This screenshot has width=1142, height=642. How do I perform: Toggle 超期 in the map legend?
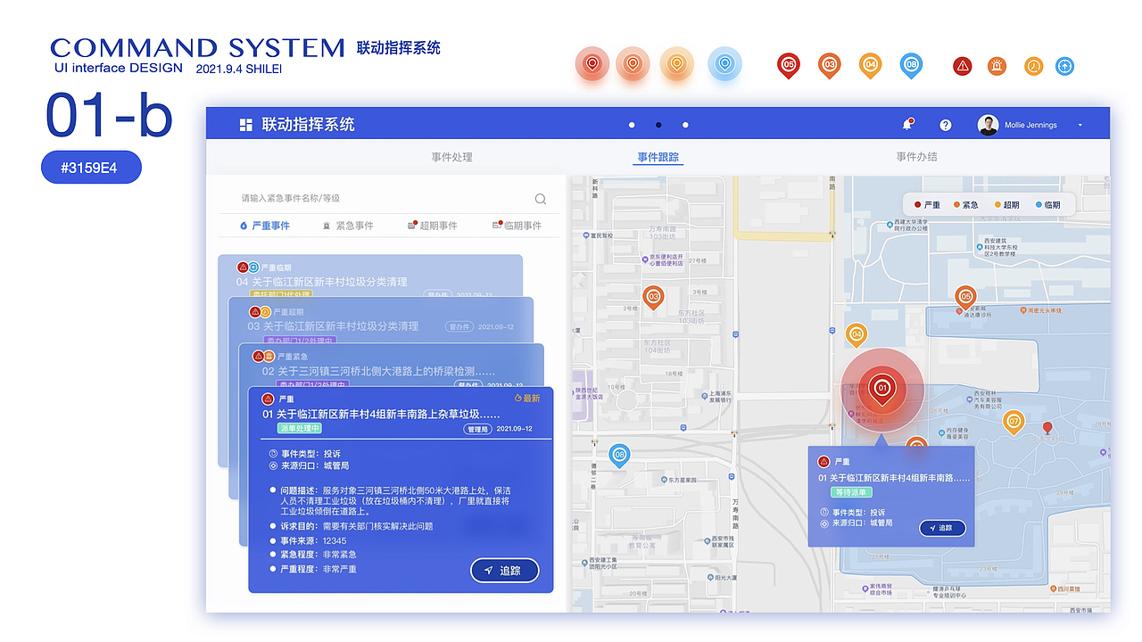1006,205
